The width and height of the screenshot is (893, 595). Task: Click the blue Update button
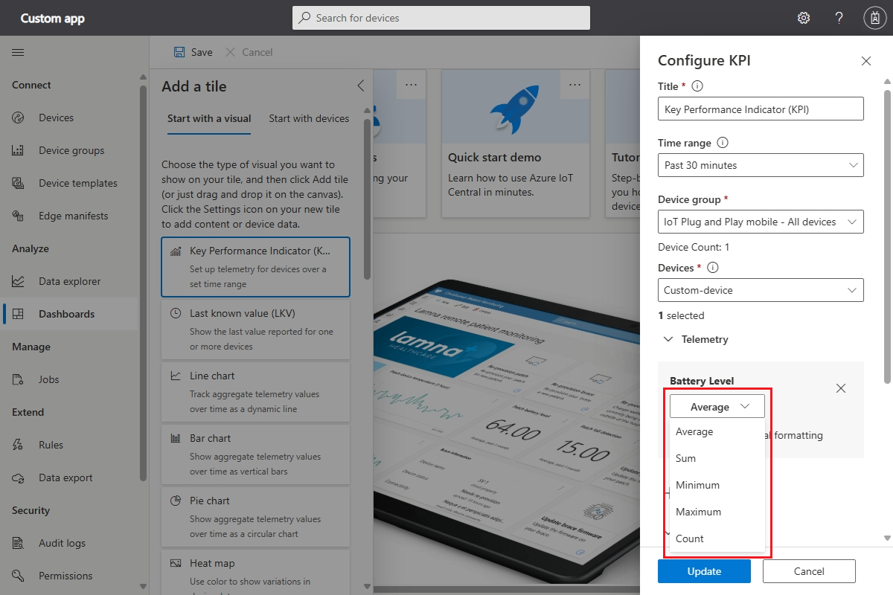click(x=704, y=571)
